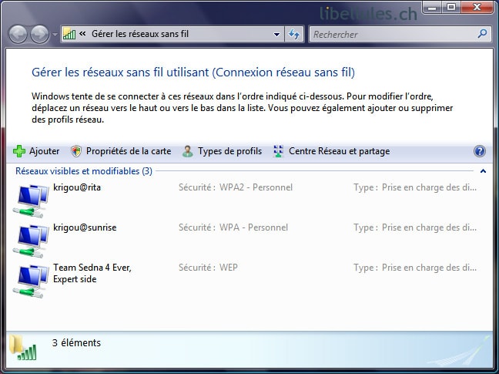The image size is (499, 374).
Task: Go forward with the Forward arrow button
Action: point(39,34)
